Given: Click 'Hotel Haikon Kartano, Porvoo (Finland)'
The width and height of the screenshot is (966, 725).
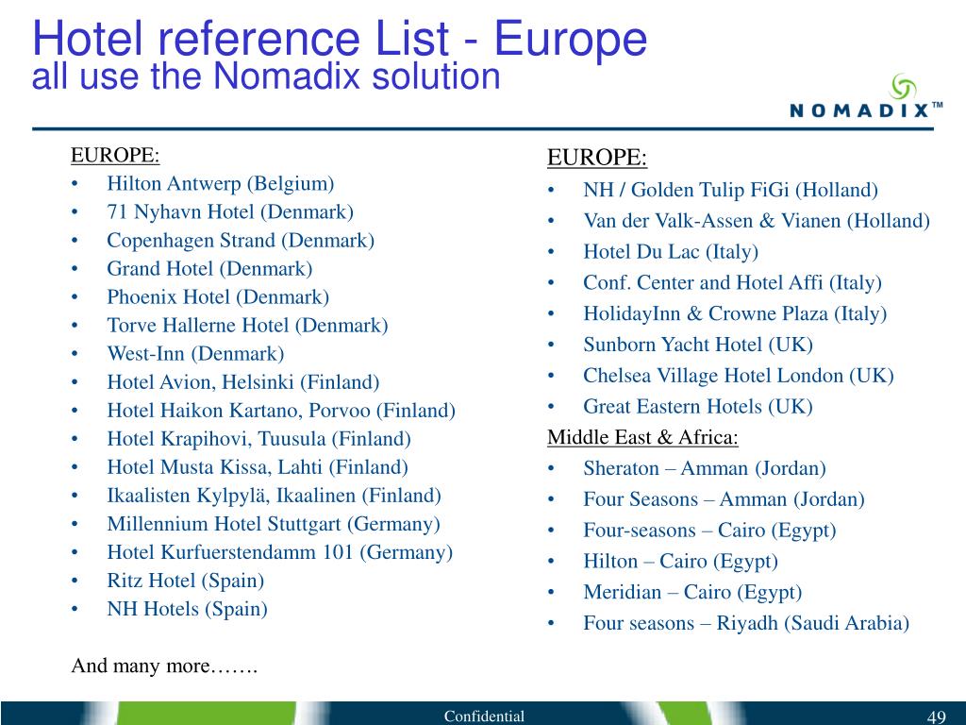Looking at the screenshot, I should 281,411.
